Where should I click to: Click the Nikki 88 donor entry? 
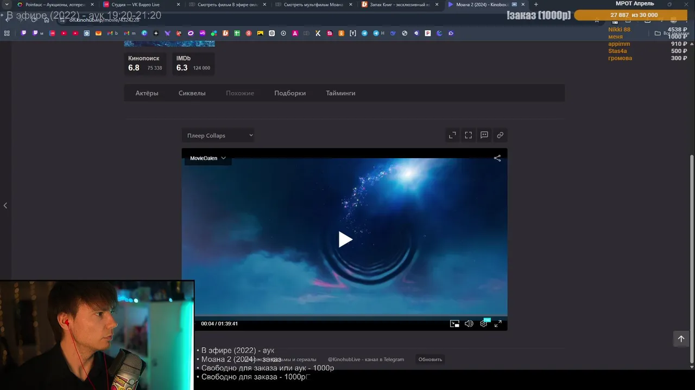[619, 30]
